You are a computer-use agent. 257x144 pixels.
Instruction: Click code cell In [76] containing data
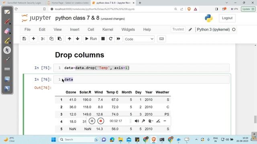(x=141, y=80)
